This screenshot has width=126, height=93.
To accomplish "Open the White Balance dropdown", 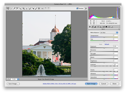I will coord(109,33).
